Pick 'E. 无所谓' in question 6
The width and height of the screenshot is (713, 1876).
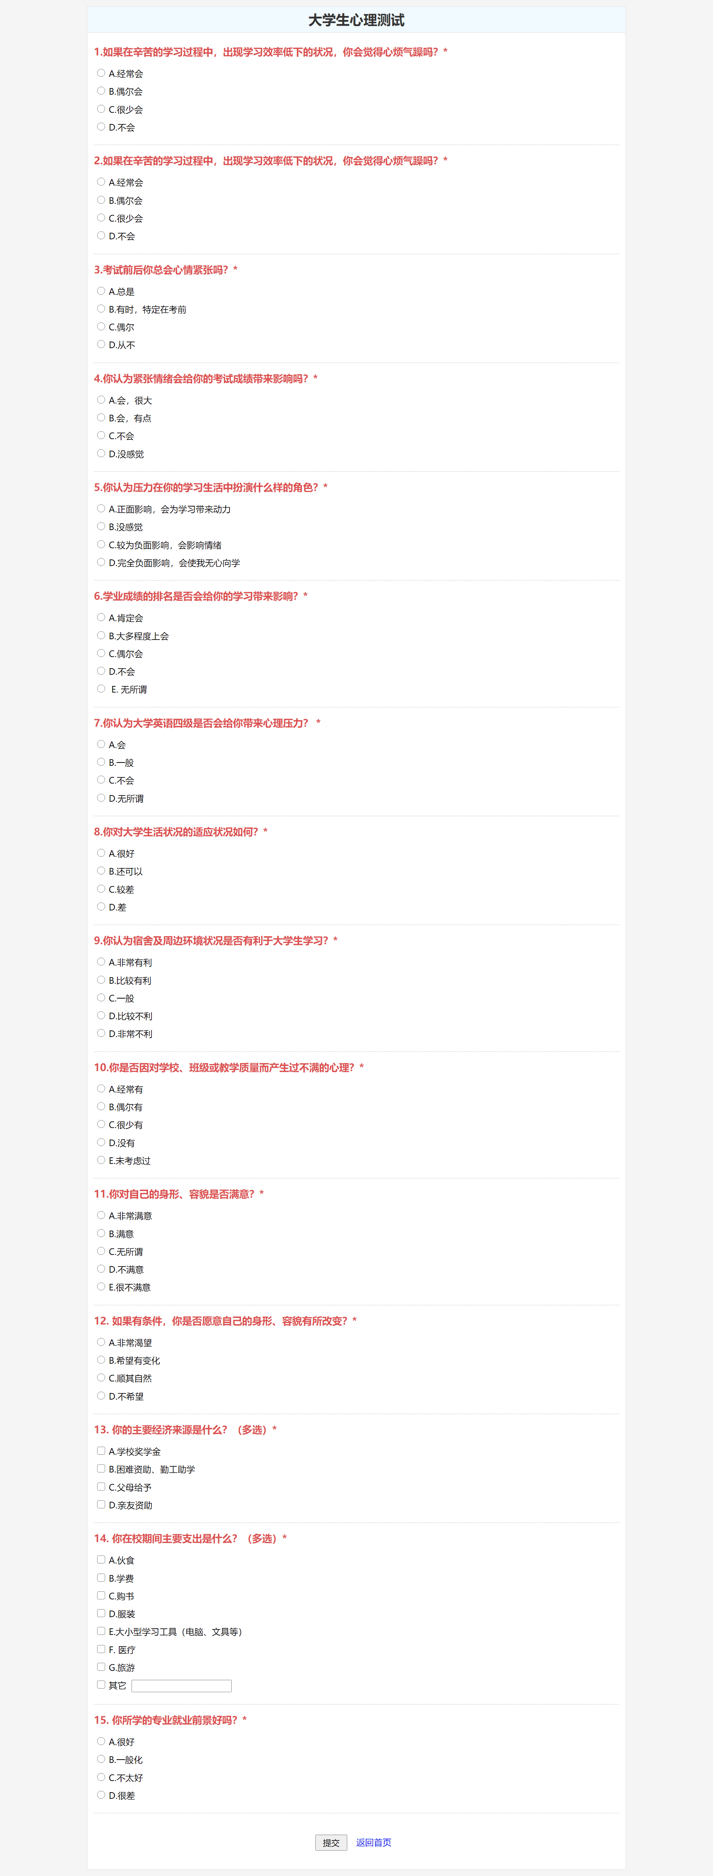[x=101, y=689]
